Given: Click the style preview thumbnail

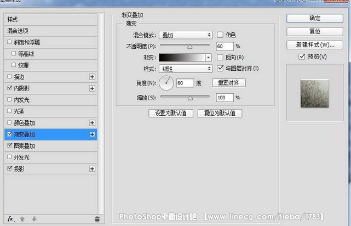Looking at the screenshot, I should [x=314, y=93].
